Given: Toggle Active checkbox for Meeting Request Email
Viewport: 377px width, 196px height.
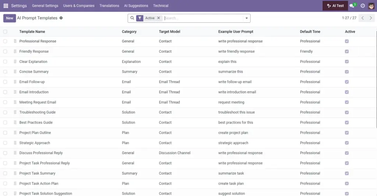Looking at the screenshot, I should click(x=347, y=102).
